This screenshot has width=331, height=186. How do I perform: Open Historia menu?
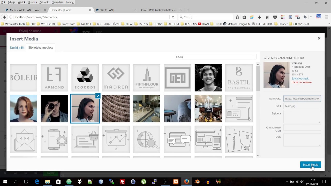32,2
